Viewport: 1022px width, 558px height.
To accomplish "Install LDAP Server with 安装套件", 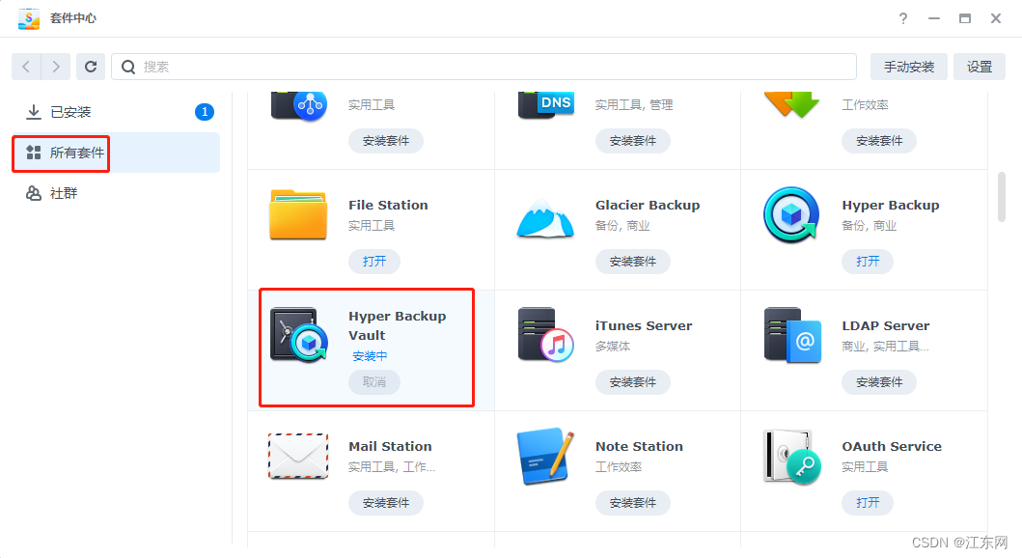I will pyautogui.click(x=878, y=382).
